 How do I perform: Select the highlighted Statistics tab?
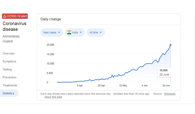point(8,93)
